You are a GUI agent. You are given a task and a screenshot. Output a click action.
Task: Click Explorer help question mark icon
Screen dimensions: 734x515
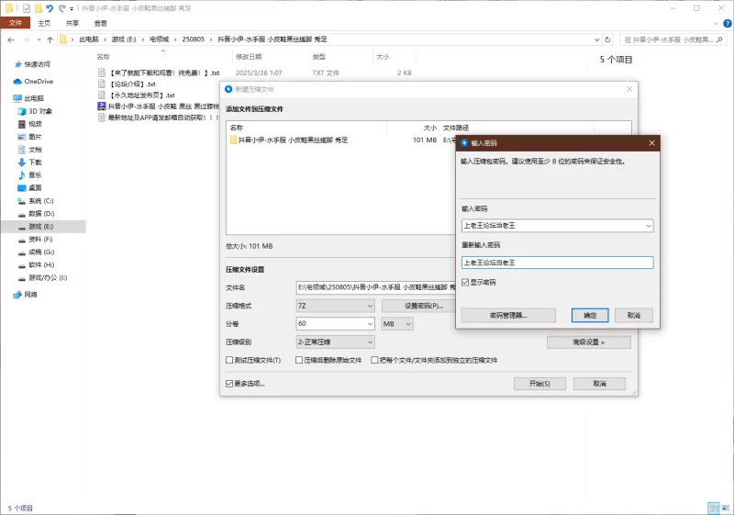click(x=728, y=24)
